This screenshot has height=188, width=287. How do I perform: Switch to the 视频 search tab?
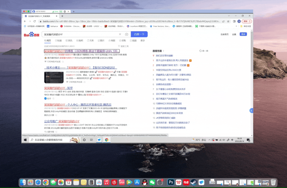133,40
